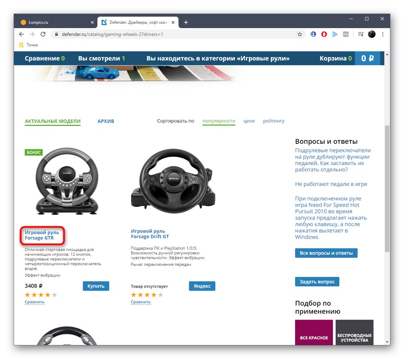Rate the Forsage GTR via its star rating
Screen dimensions: 404x359
40,294
